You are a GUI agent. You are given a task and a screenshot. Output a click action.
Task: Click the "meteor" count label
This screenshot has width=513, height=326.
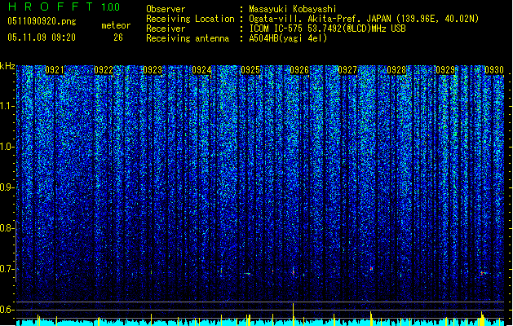[x=116, y=25]
